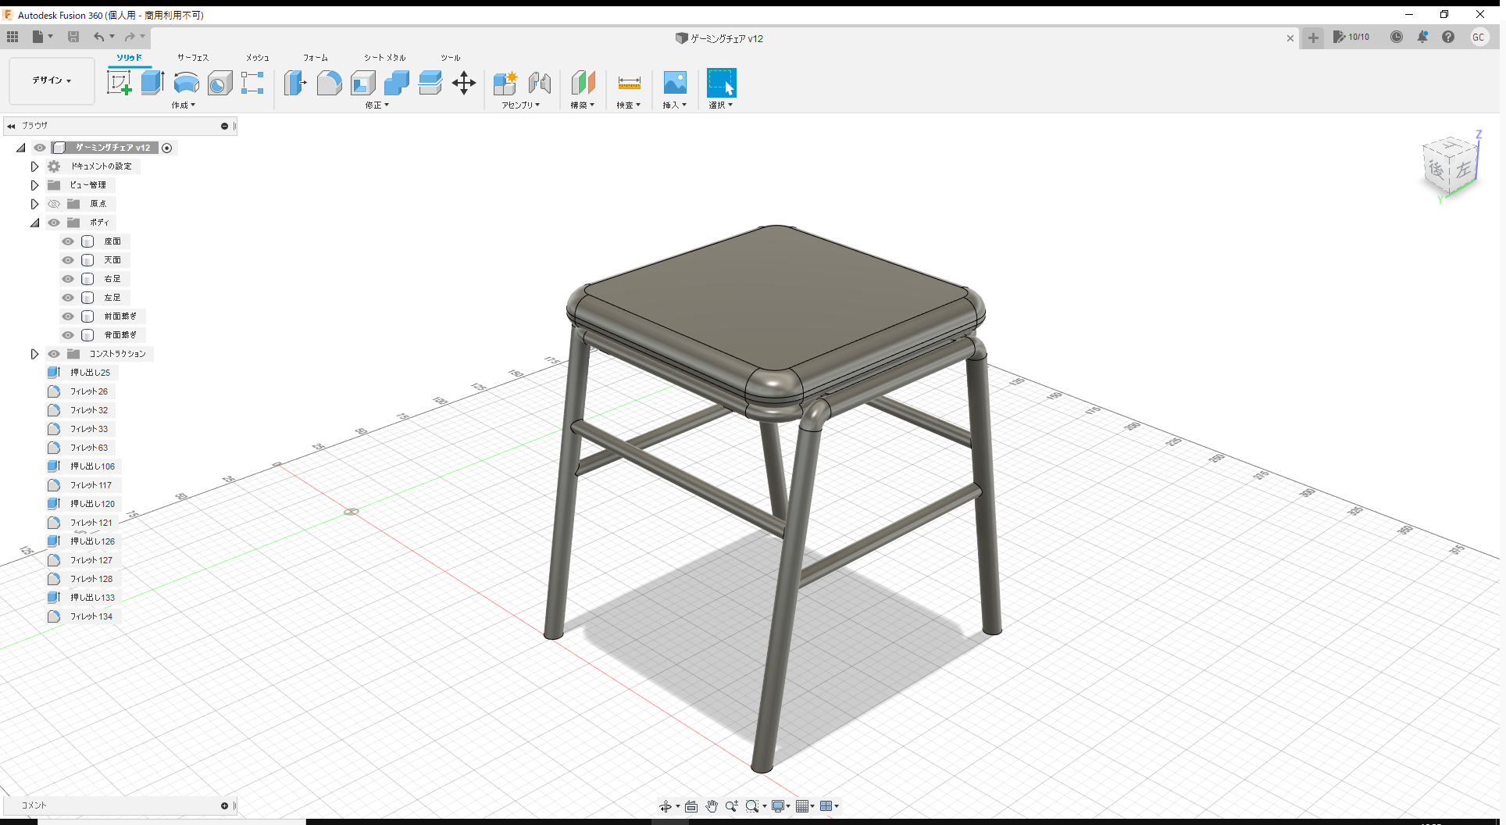
Task: Open the 作成 menu label
Action: tap(183, 105)
